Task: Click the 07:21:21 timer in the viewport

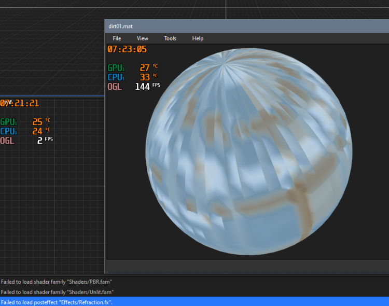Action: tap(20, 103)
